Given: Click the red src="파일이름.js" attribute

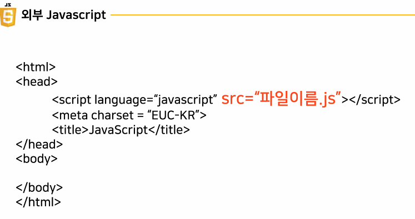Looking at the screenshot, I should click(281, 98).
